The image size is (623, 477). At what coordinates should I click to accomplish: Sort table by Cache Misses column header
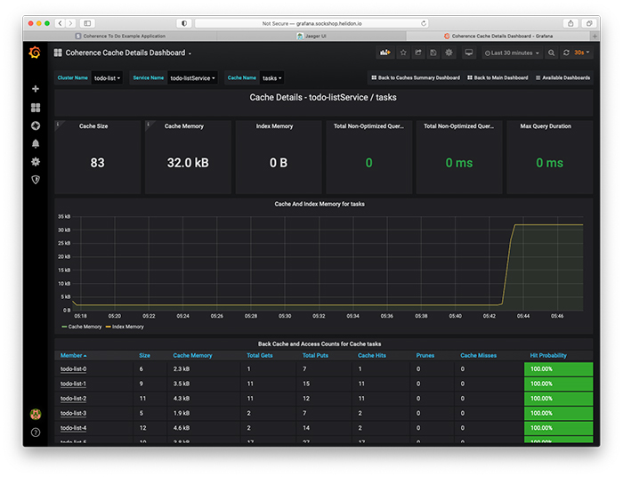[479, 355]
